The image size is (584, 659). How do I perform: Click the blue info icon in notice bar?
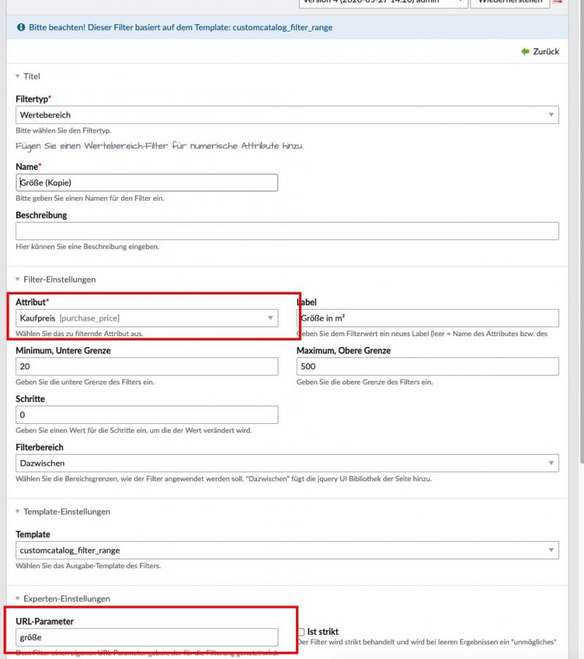pyautogui.click(x=21, y=27)
